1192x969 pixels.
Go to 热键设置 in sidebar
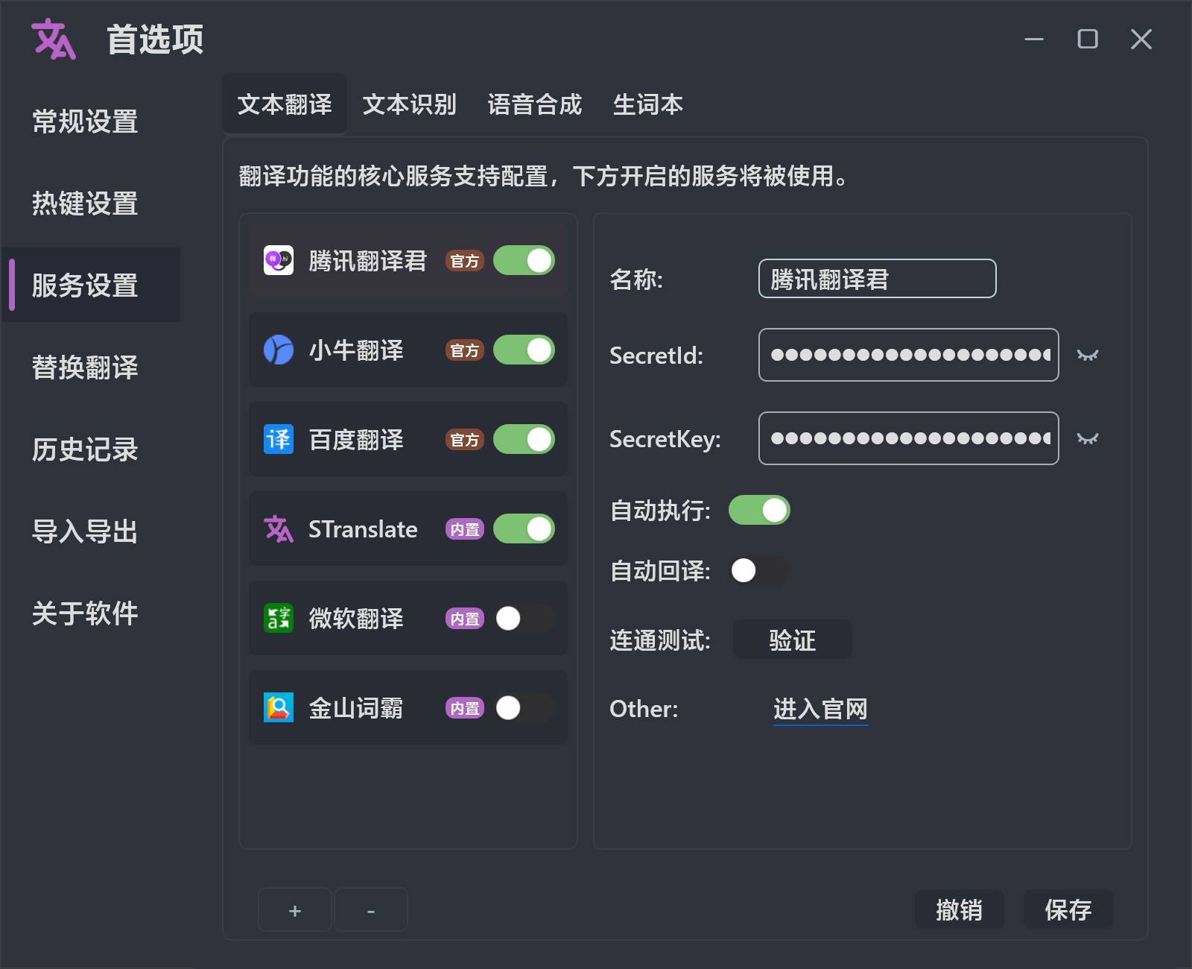(x=91, y=203)
